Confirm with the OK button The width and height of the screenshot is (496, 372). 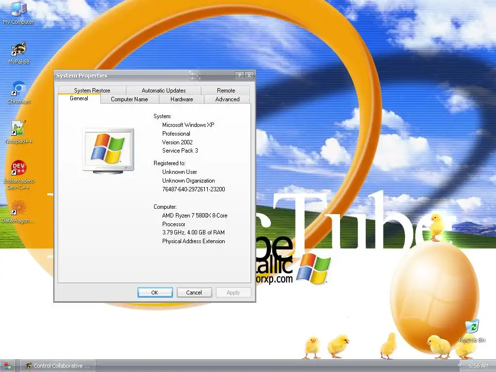click(155, 293)
